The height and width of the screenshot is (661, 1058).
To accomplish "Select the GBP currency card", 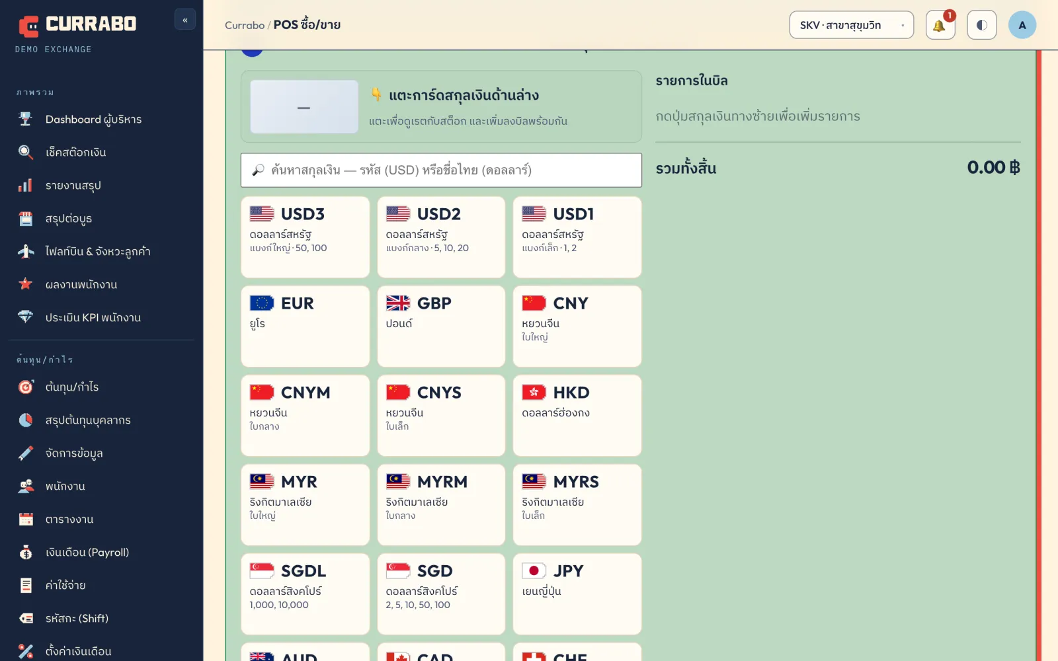I will point(441,326).
